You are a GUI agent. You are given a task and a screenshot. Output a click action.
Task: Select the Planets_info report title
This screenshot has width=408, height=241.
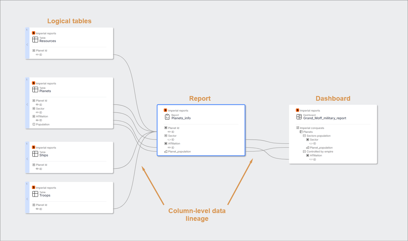[181, 118]
